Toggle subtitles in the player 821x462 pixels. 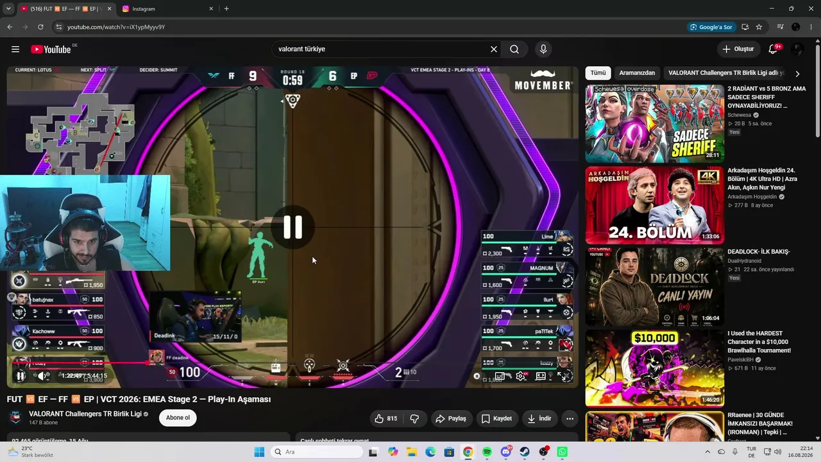tap(500, 377)
